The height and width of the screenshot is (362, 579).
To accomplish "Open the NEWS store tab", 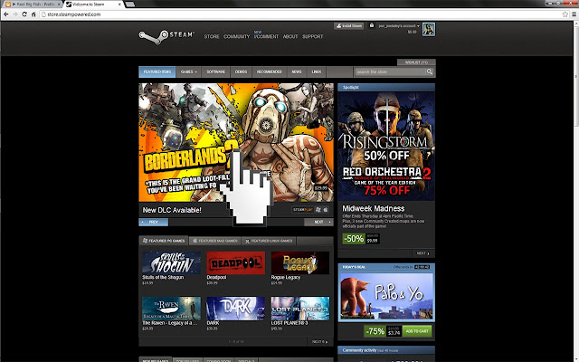I will (297, 71).
